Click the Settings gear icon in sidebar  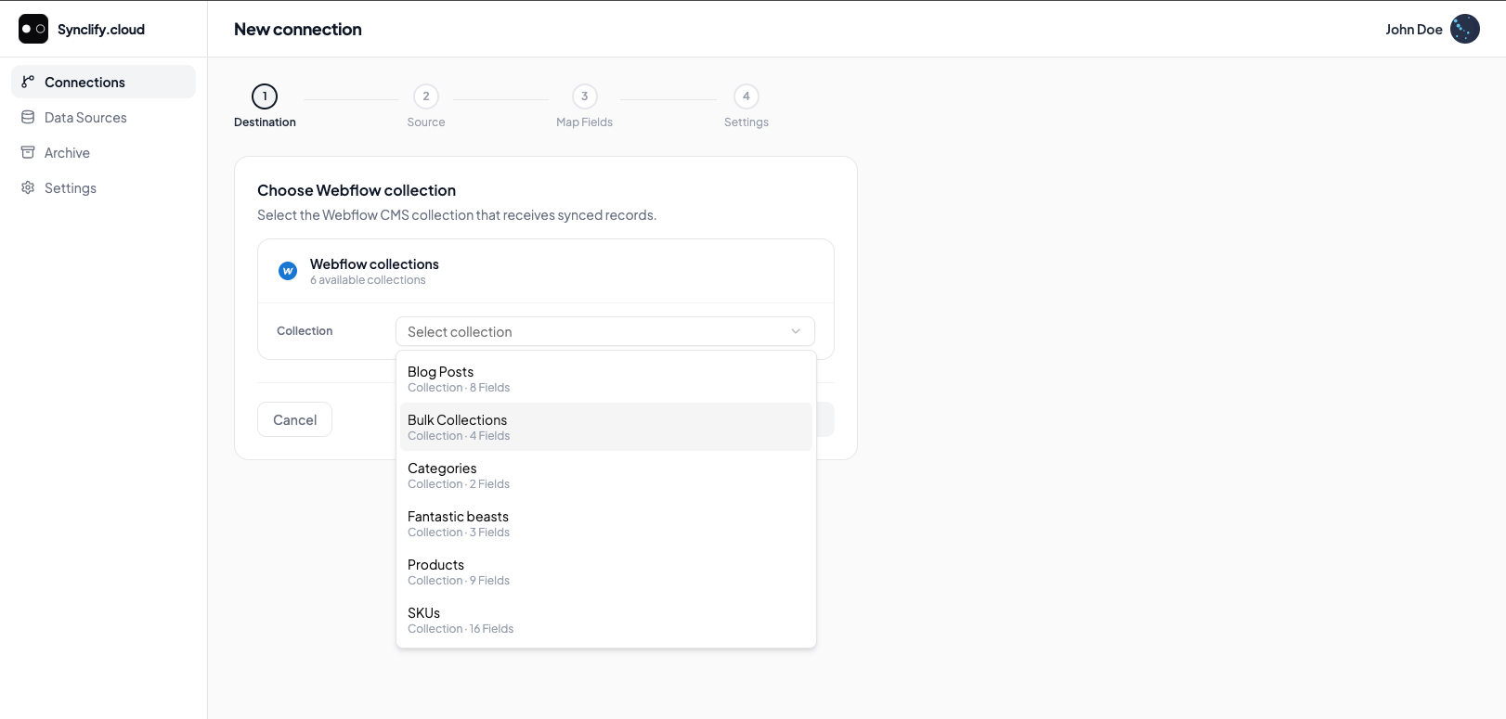click(x=28, y=187)
